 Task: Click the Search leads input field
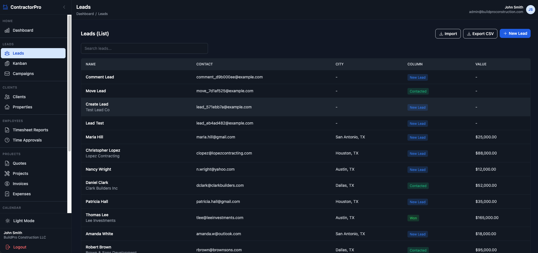click(x=144, y=48)
